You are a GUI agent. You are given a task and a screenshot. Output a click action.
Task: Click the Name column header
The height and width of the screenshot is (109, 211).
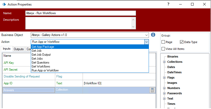(7, 56)
